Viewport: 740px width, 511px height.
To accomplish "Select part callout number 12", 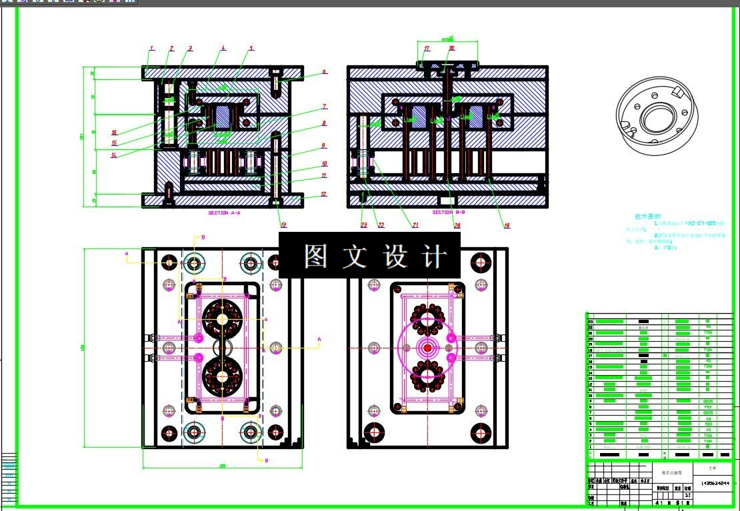I will [323, 194].
